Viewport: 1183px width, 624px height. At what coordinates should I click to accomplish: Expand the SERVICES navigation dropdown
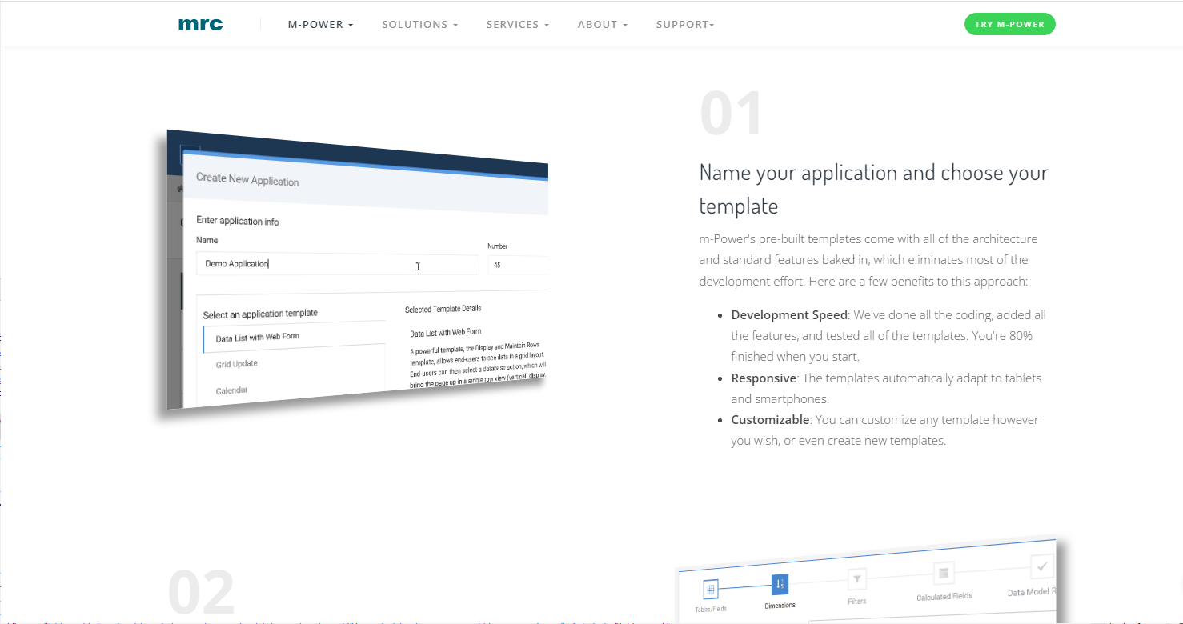tap(517, 25)
